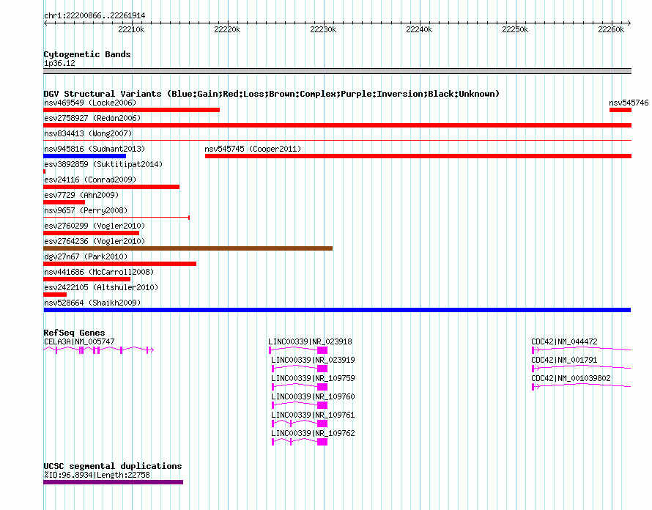This screenshot has width=652, height=510.
Task: Open nsv9657 (Perry2008) variant
Action: (86, 210)
